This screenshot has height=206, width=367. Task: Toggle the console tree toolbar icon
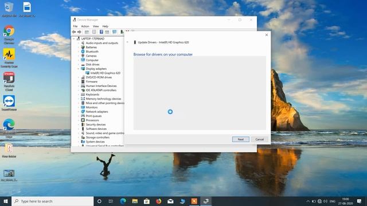click(87, 32)
